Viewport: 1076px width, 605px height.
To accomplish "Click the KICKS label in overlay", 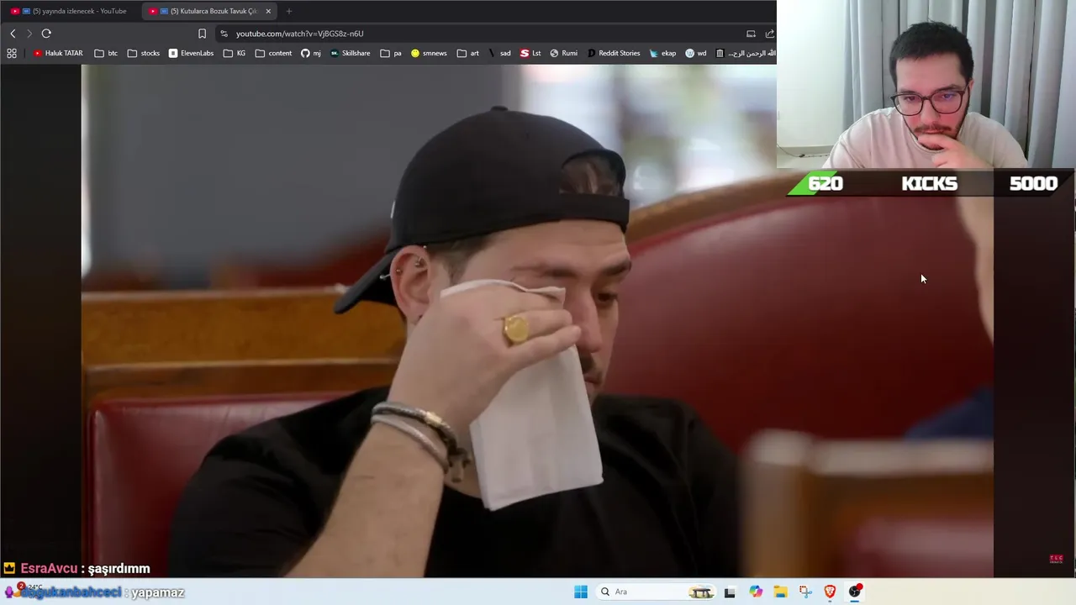I will (x=929, y=184).
